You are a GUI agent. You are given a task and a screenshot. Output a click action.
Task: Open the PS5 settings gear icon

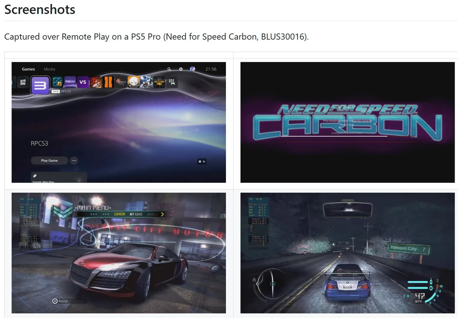pyautogui.click(x=181, y=69)
